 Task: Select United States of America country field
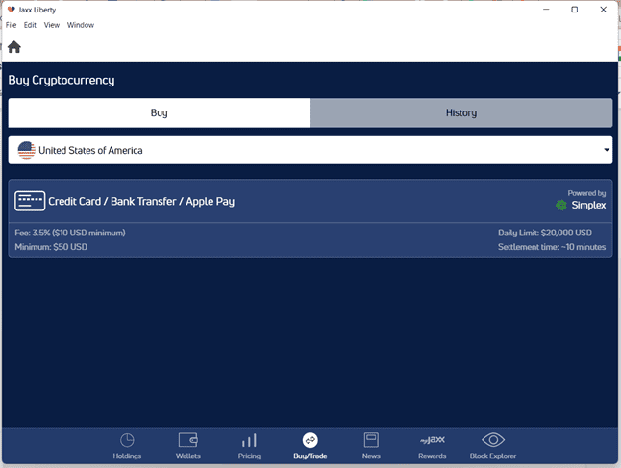[x=310, y=150]
